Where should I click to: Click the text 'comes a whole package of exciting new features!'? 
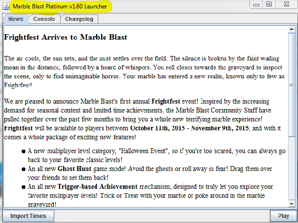tap(70, 137)
